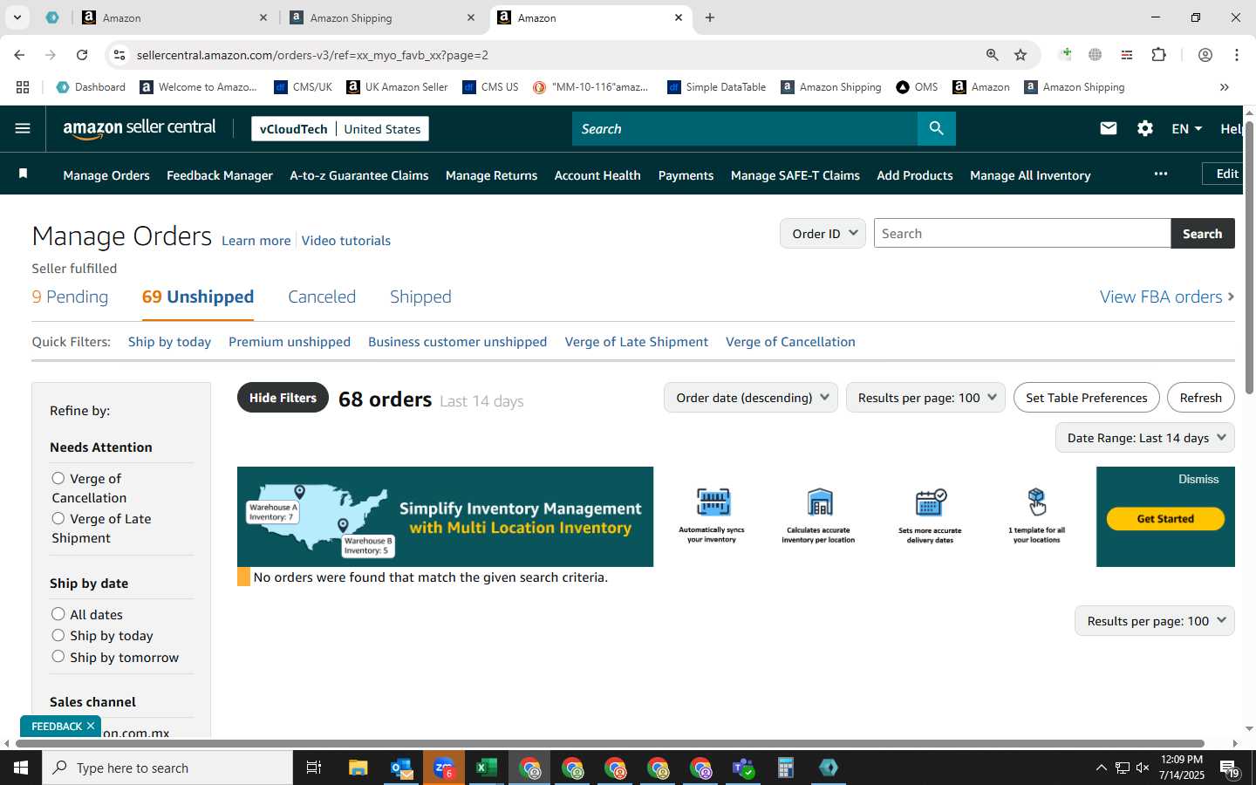The width and height of the screenshot is (1256, 785).
Task: Open the Order ID search type dropdown
Action: click(823, 234)
